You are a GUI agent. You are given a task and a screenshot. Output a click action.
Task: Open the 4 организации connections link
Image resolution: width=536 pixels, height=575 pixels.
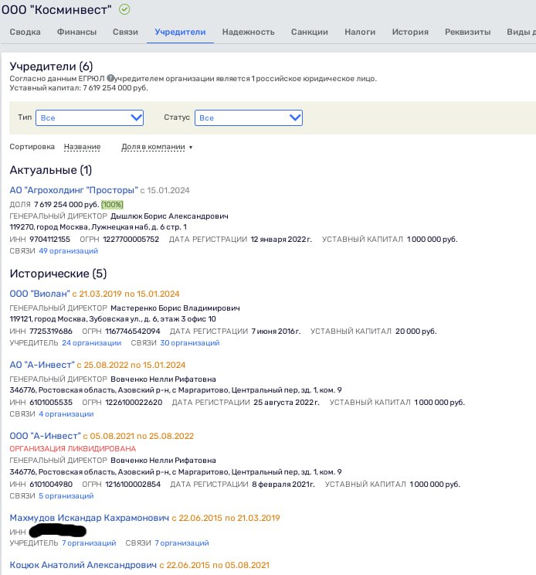click(66, 414)
